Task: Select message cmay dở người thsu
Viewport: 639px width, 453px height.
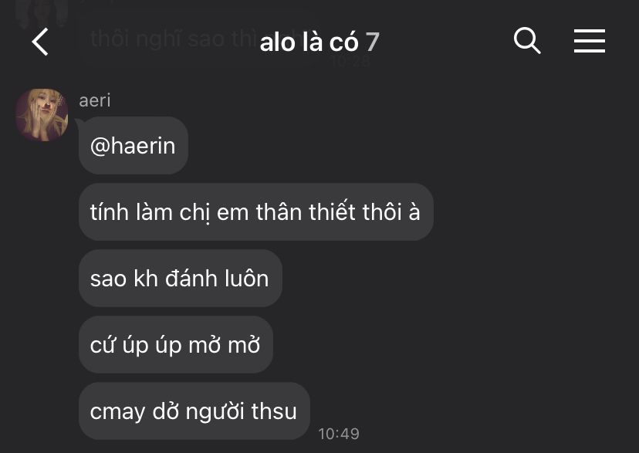Action: (194, 411)
